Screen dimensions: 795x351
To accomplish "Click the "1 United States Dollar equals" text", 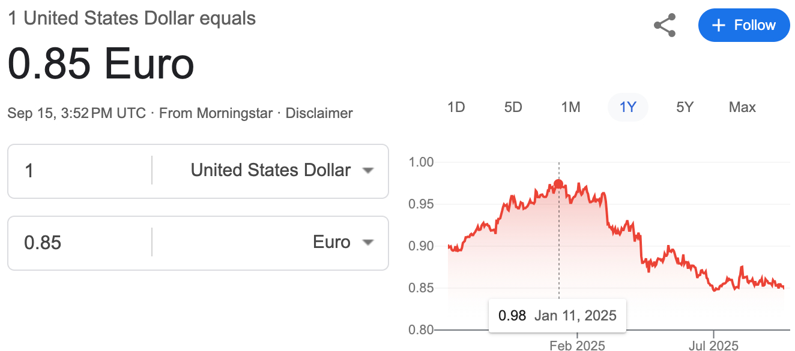I will 131,18.
